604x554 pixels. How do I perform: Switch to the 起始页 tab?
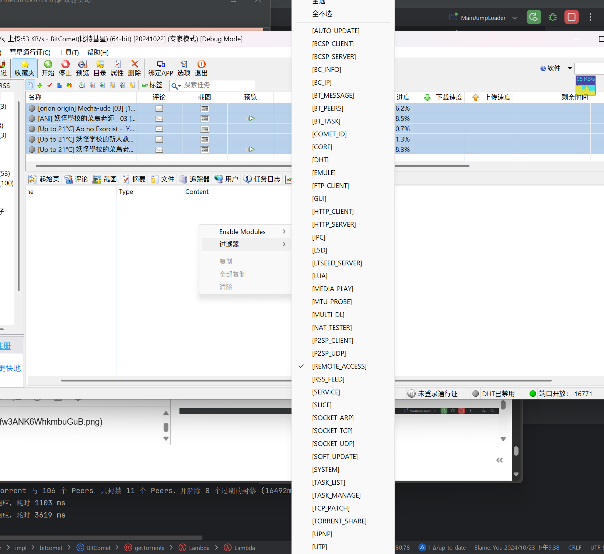click(44, 179)
